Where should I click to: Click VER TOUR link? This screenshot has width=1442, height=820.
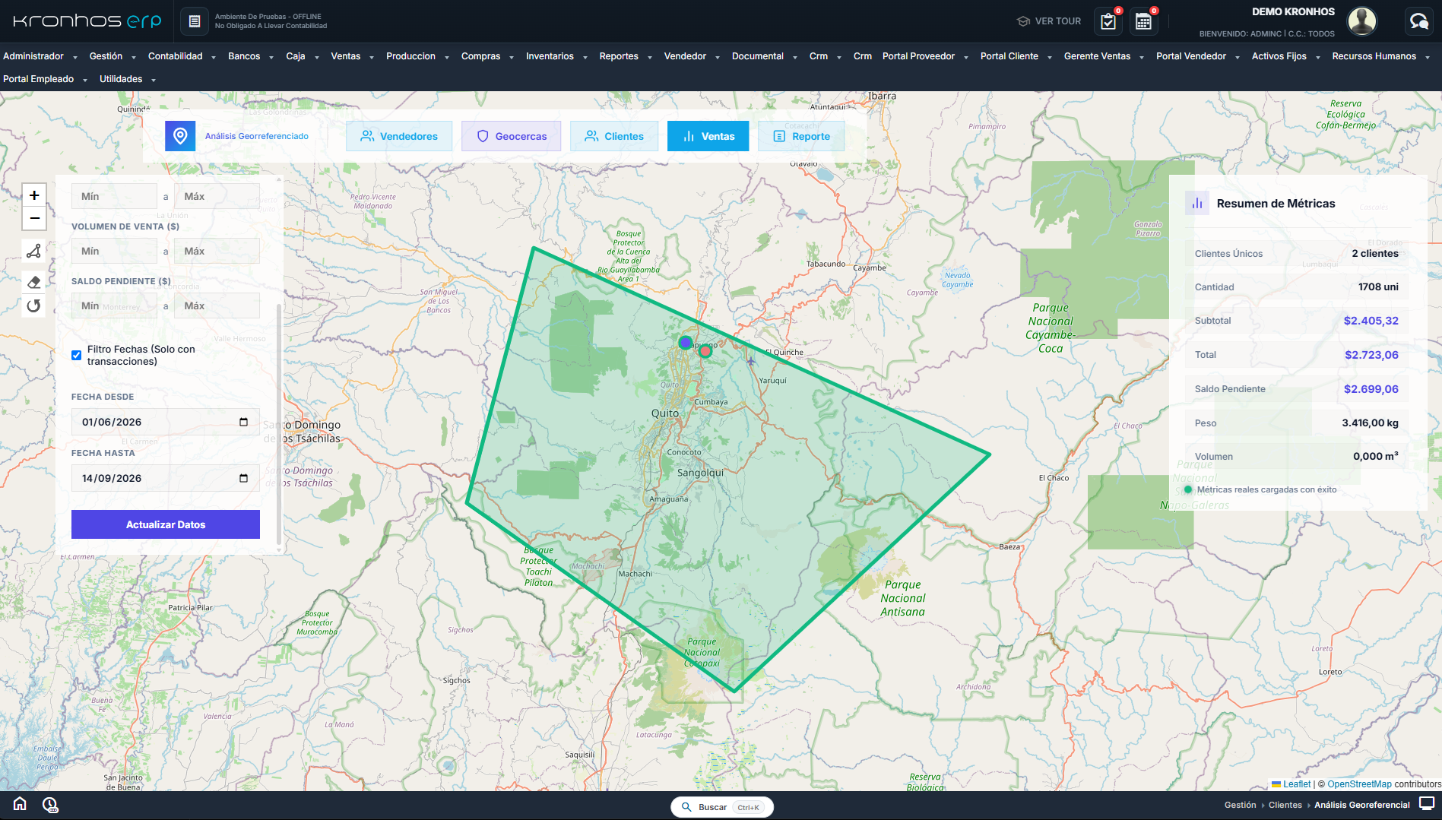[x=1049, y=21]
